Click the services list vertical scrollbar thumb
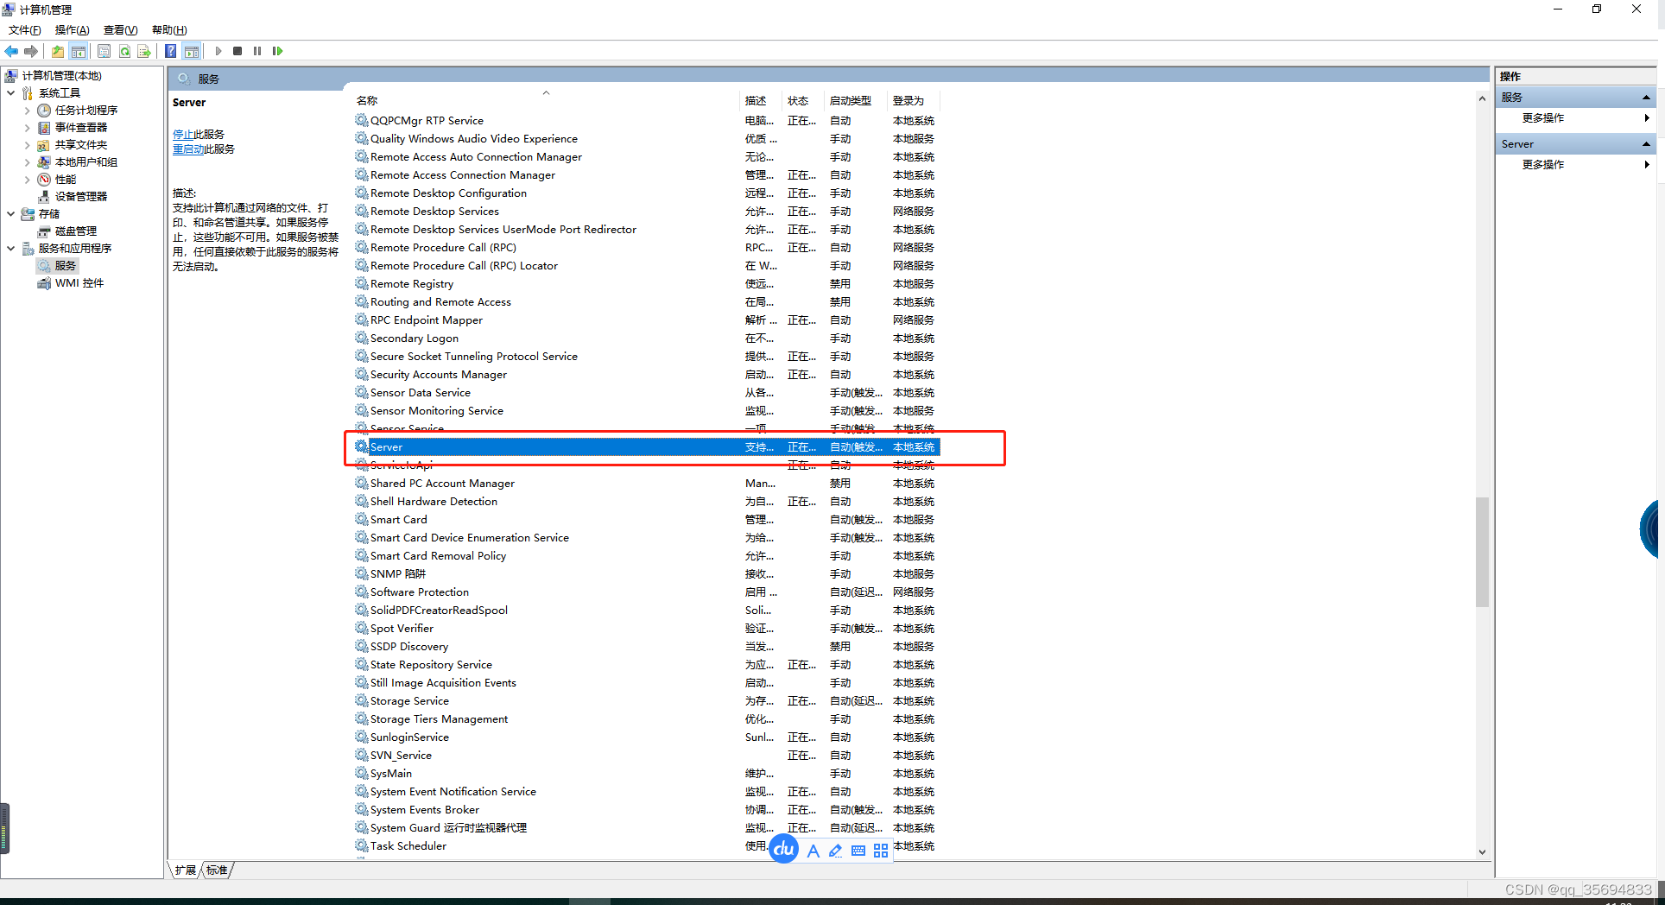The width and height of the screenshot is (1665, 905). [x=1482, y=553]
